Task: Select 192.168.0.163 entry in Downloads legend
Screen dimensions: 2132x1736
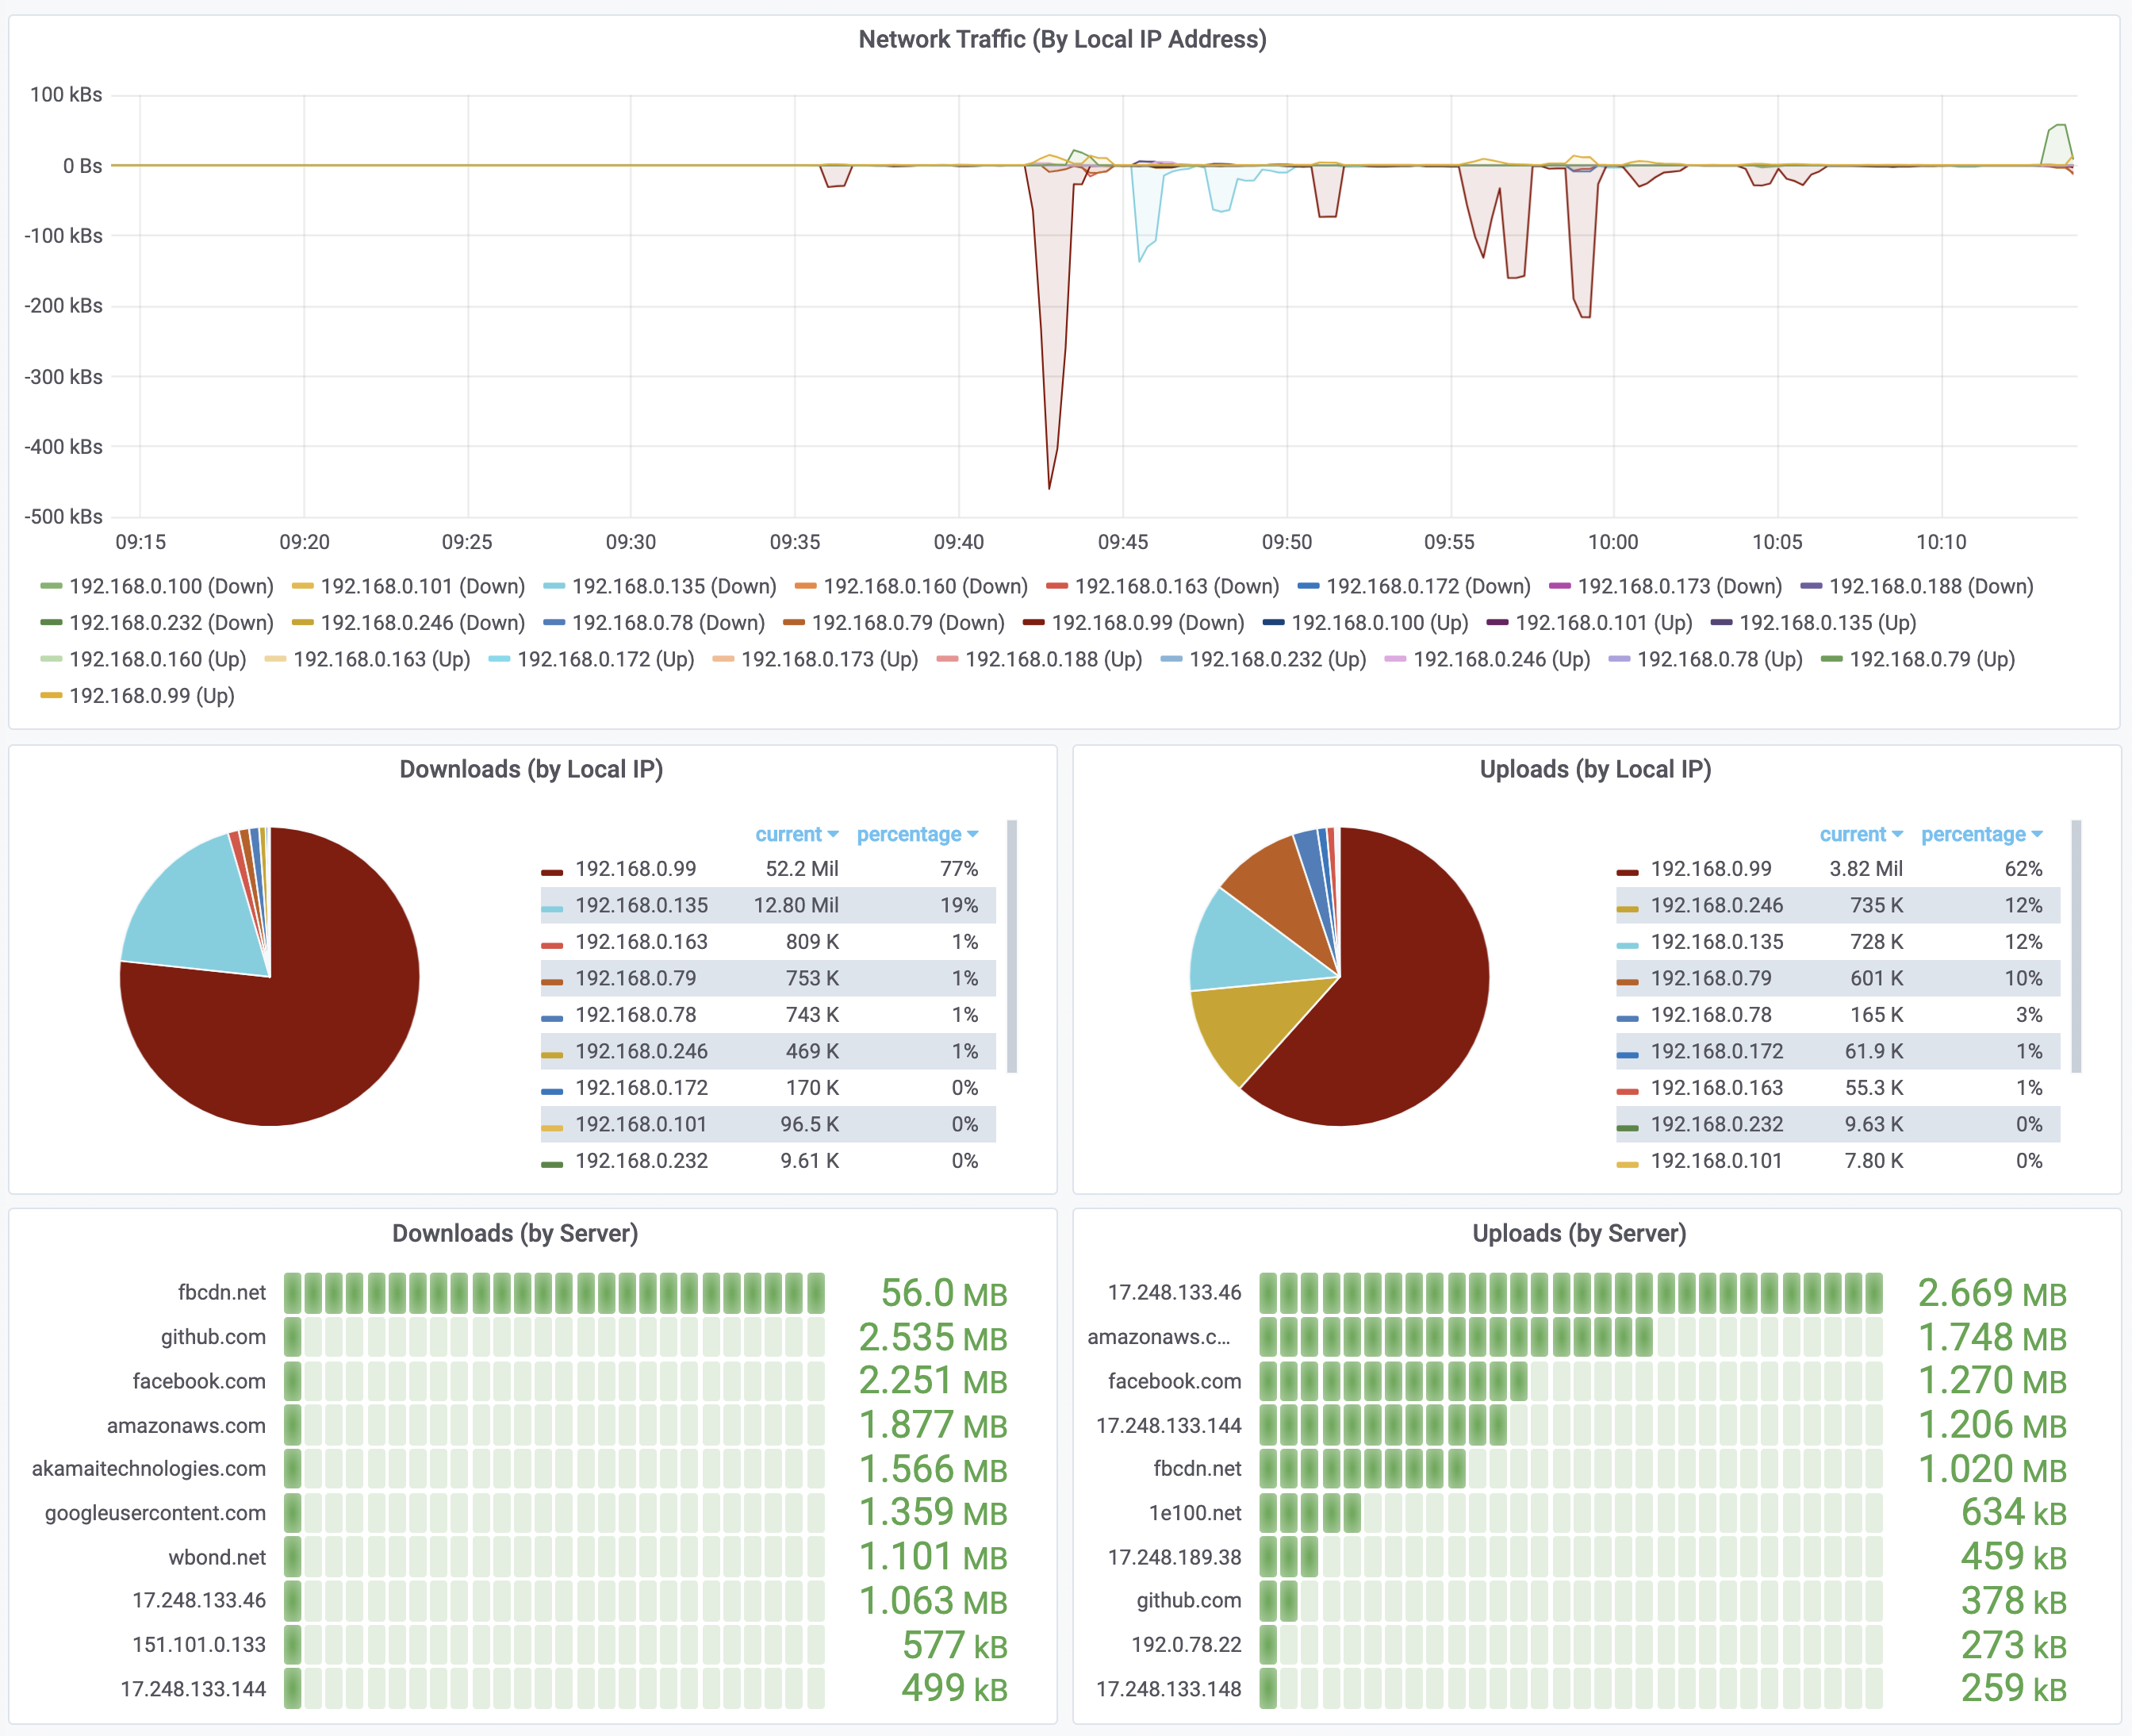Action: click(x=641, y=942)
